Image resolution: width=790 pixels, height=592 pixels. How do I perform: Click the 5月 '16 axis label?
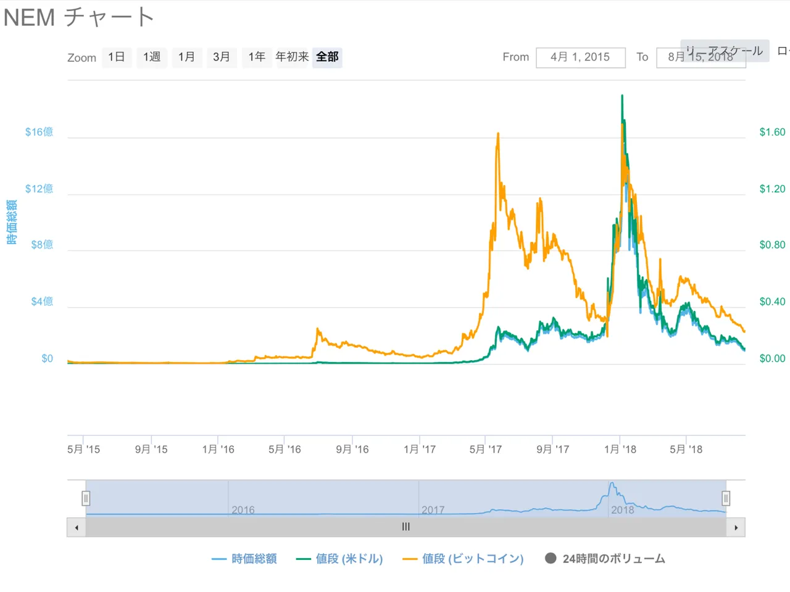click(x=285, y=450)
